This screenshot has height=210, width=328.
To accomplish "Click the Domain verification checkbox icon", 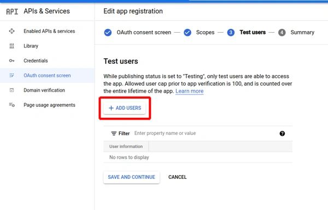I will click(x=11, y=90).
